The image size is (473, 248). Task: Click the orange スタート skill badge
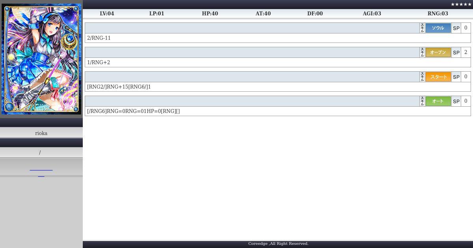click(x=438, y=77)
